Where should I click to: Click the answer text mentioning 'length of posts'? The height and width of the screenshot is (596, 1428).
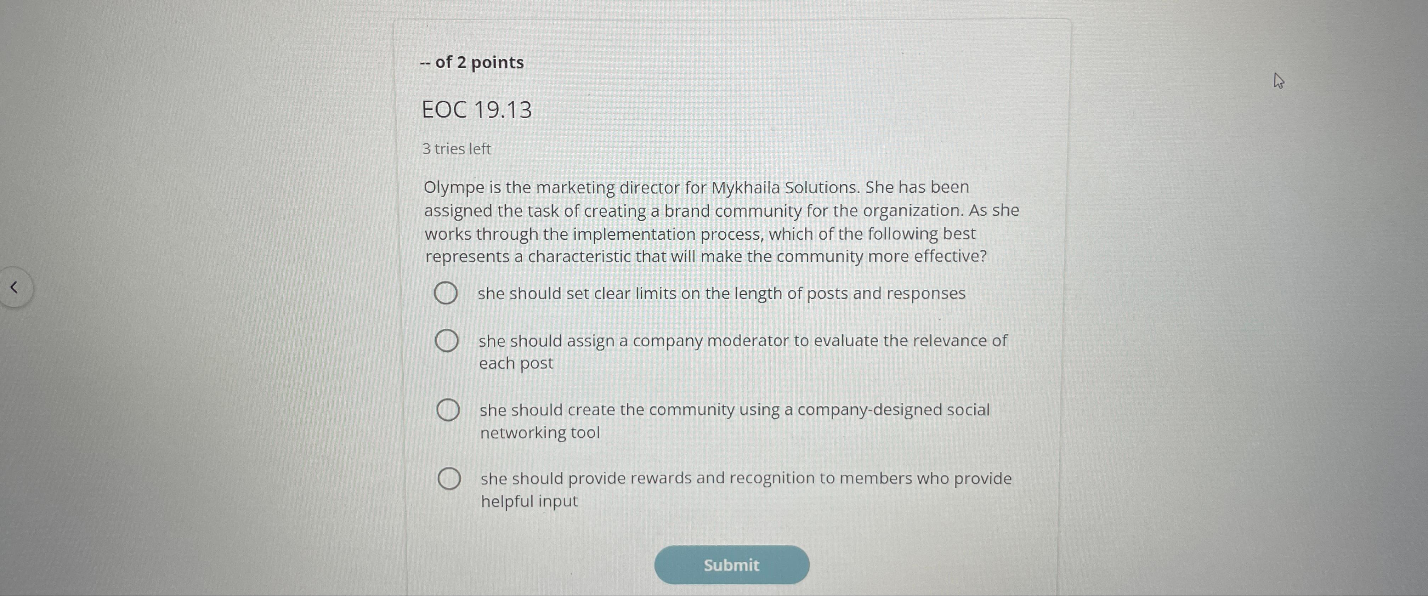tap(721, 293)
